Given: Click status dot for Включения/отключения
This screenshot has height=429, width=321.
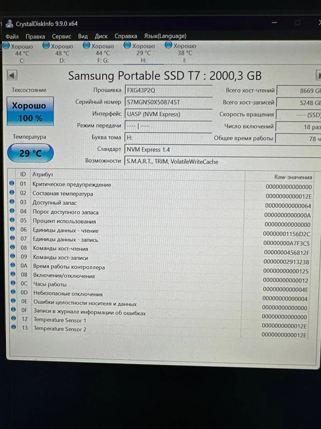Looking at the screenshot, I should tap(13, 274).
